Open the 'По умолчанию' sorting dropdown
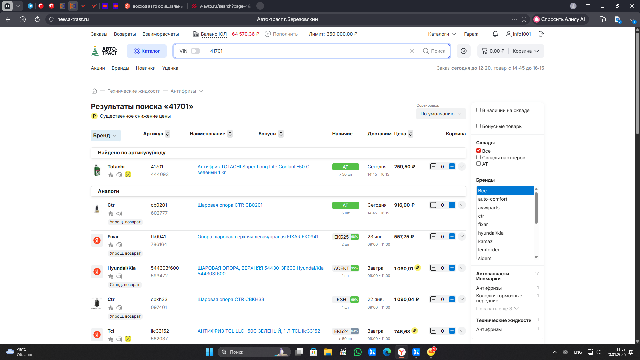Viewport: 640px width, 360px height. 441,114
